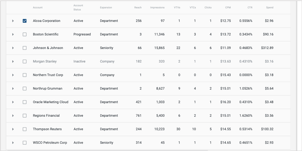Tick the Johnson & Johnson checkbox
302x151 pixels.
25,48
